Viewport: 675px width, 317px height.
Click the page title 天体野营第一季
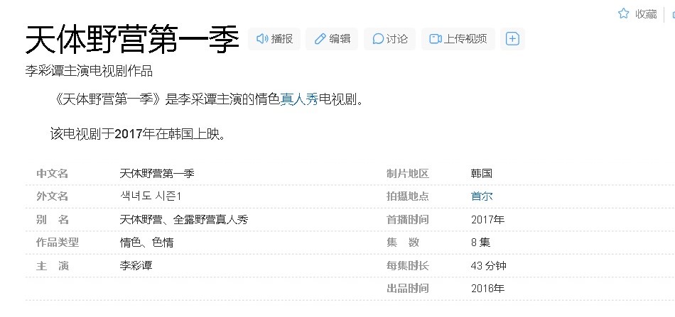(132, 39)
